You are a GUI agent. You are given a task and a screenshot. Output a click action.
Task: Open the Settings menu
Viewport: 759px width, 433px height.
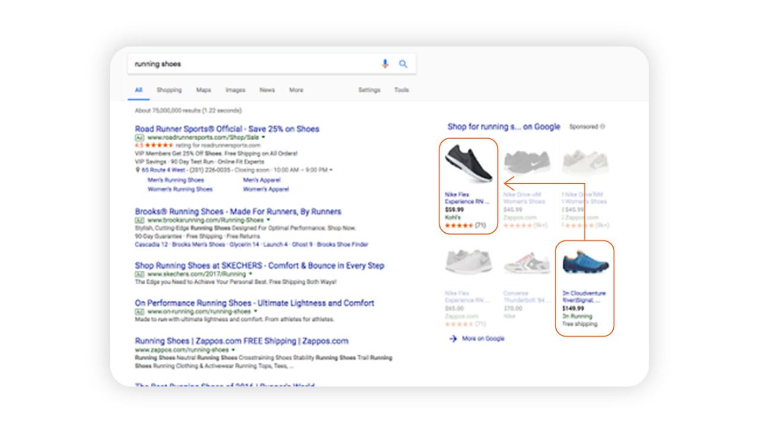coord(369,90)
